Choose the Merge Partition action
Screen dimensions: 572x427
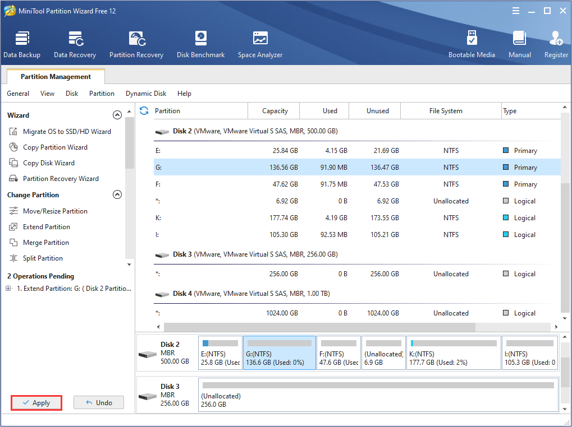coord(46,243)
